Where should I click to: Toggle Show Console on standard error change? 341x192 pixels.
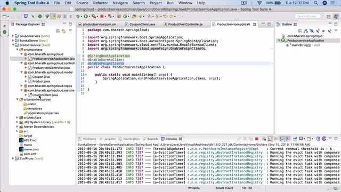pyautogui.click(x=287, y=139)
